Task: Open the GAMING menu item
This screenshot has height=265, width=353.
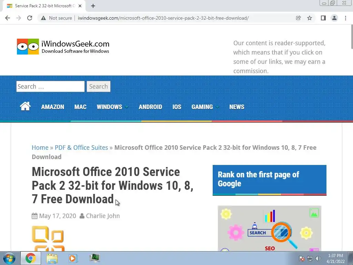Action: (202, 107)
